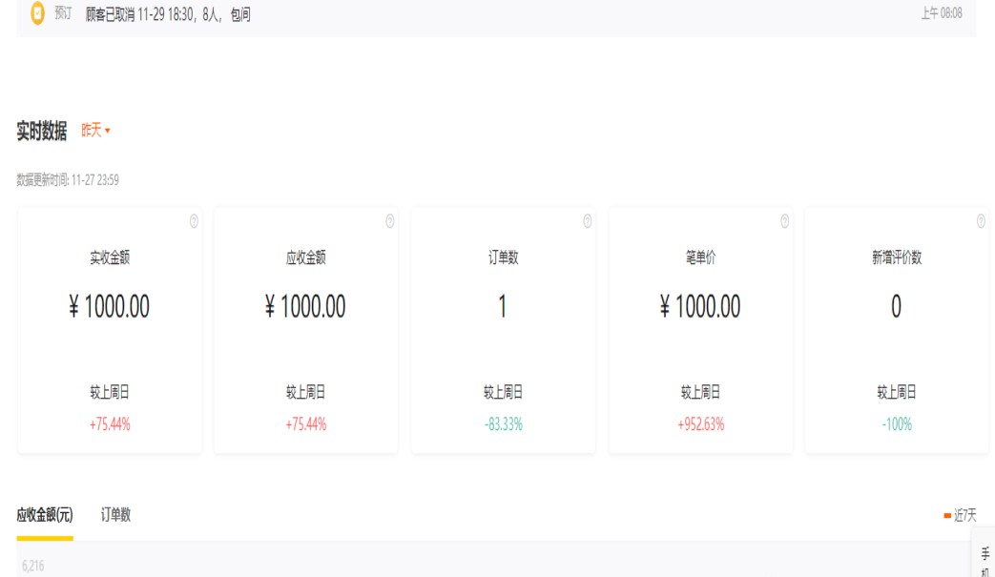Click the orange 近7天 legend marker

(x=947, y=516)
